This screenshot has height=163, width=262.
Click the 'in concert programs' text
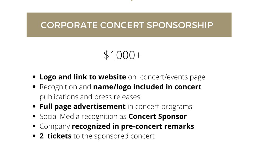point(160,107)
